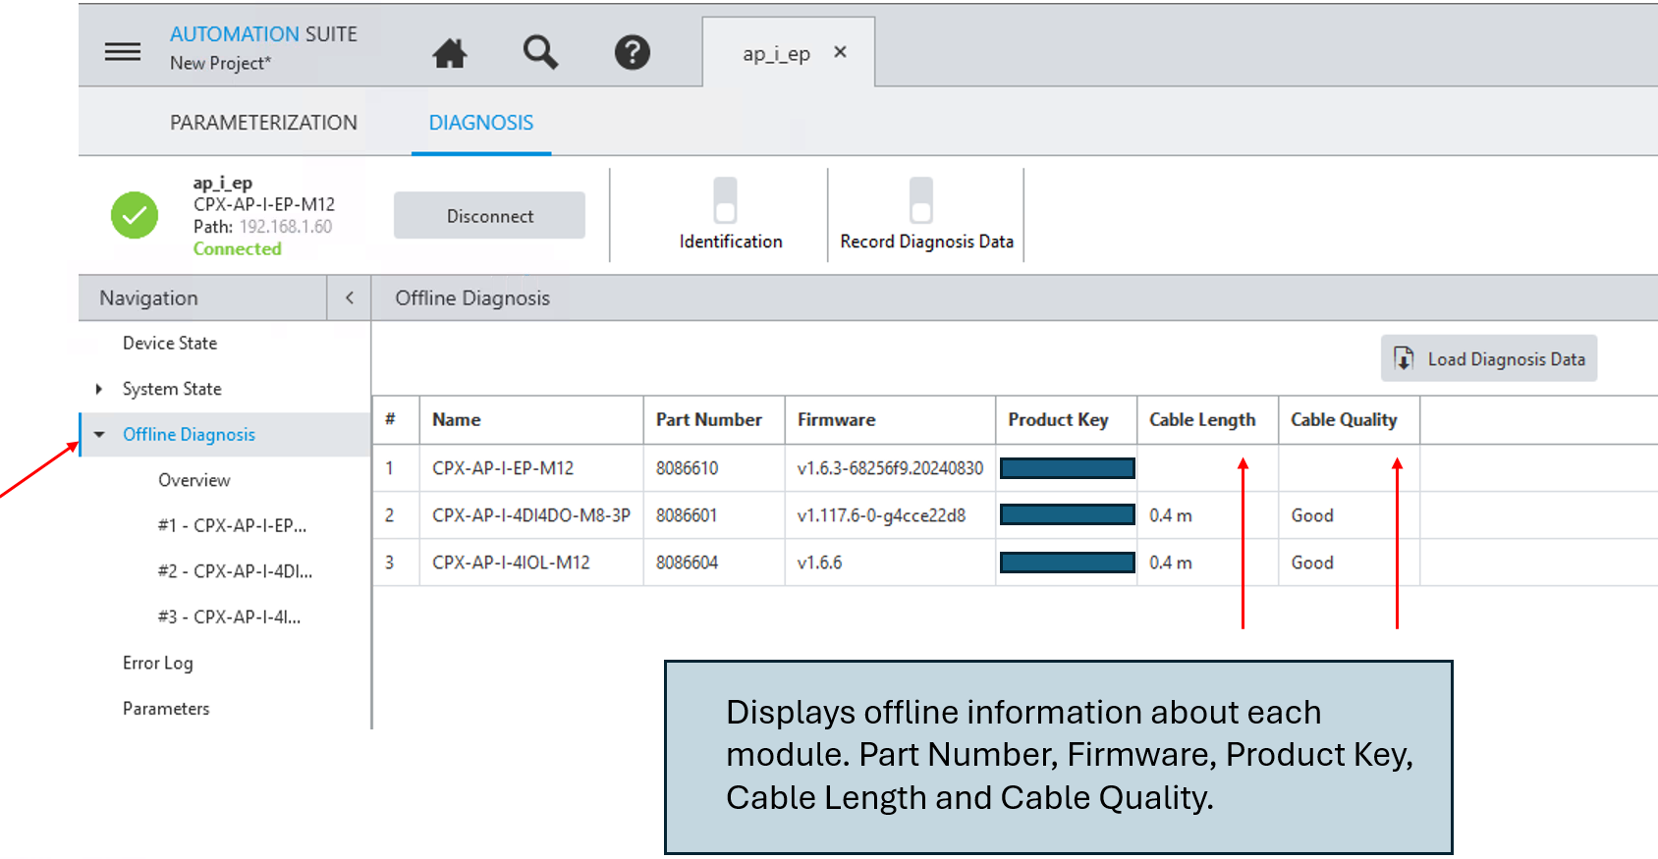The image size is (1658, 859).
Task: Click the Good cable quality in row 3
Action: click(x=1312, y=563)
